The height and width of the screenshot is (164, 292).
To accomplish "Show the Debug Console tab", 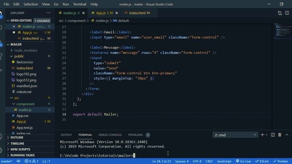I will (x=110, y=135).
